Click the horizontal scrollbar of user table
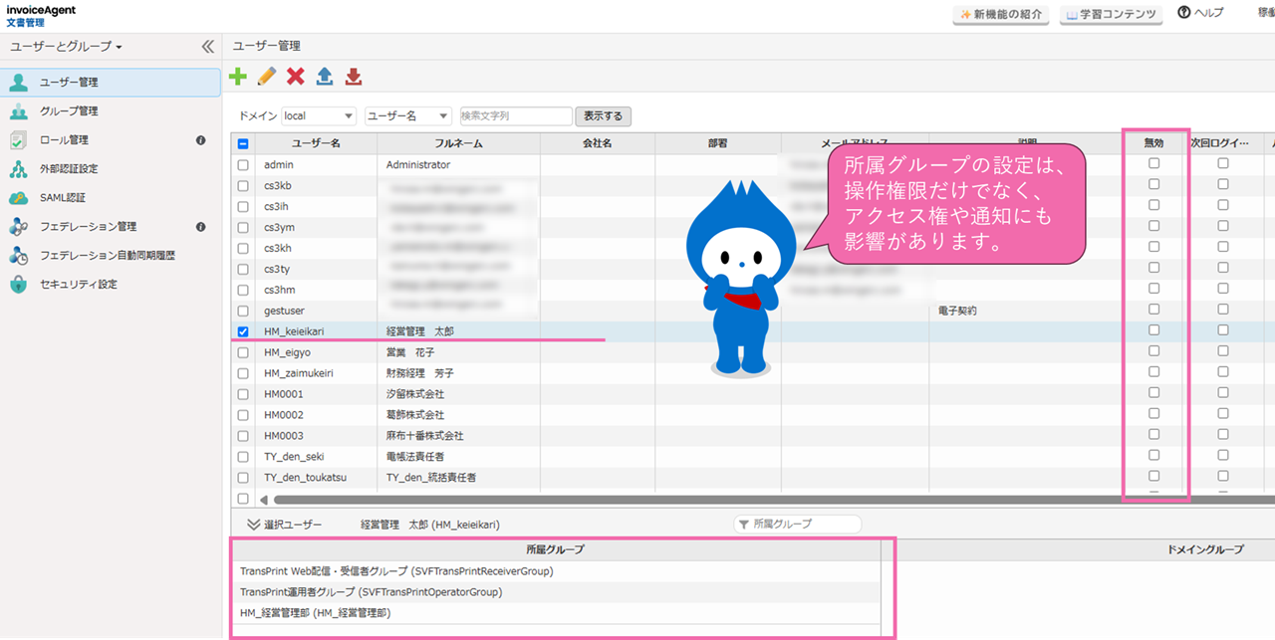This screenshot has width=1275, height=640. tap(697, 499)
